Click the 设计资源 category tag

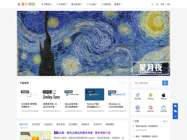[x=69, y=92]
